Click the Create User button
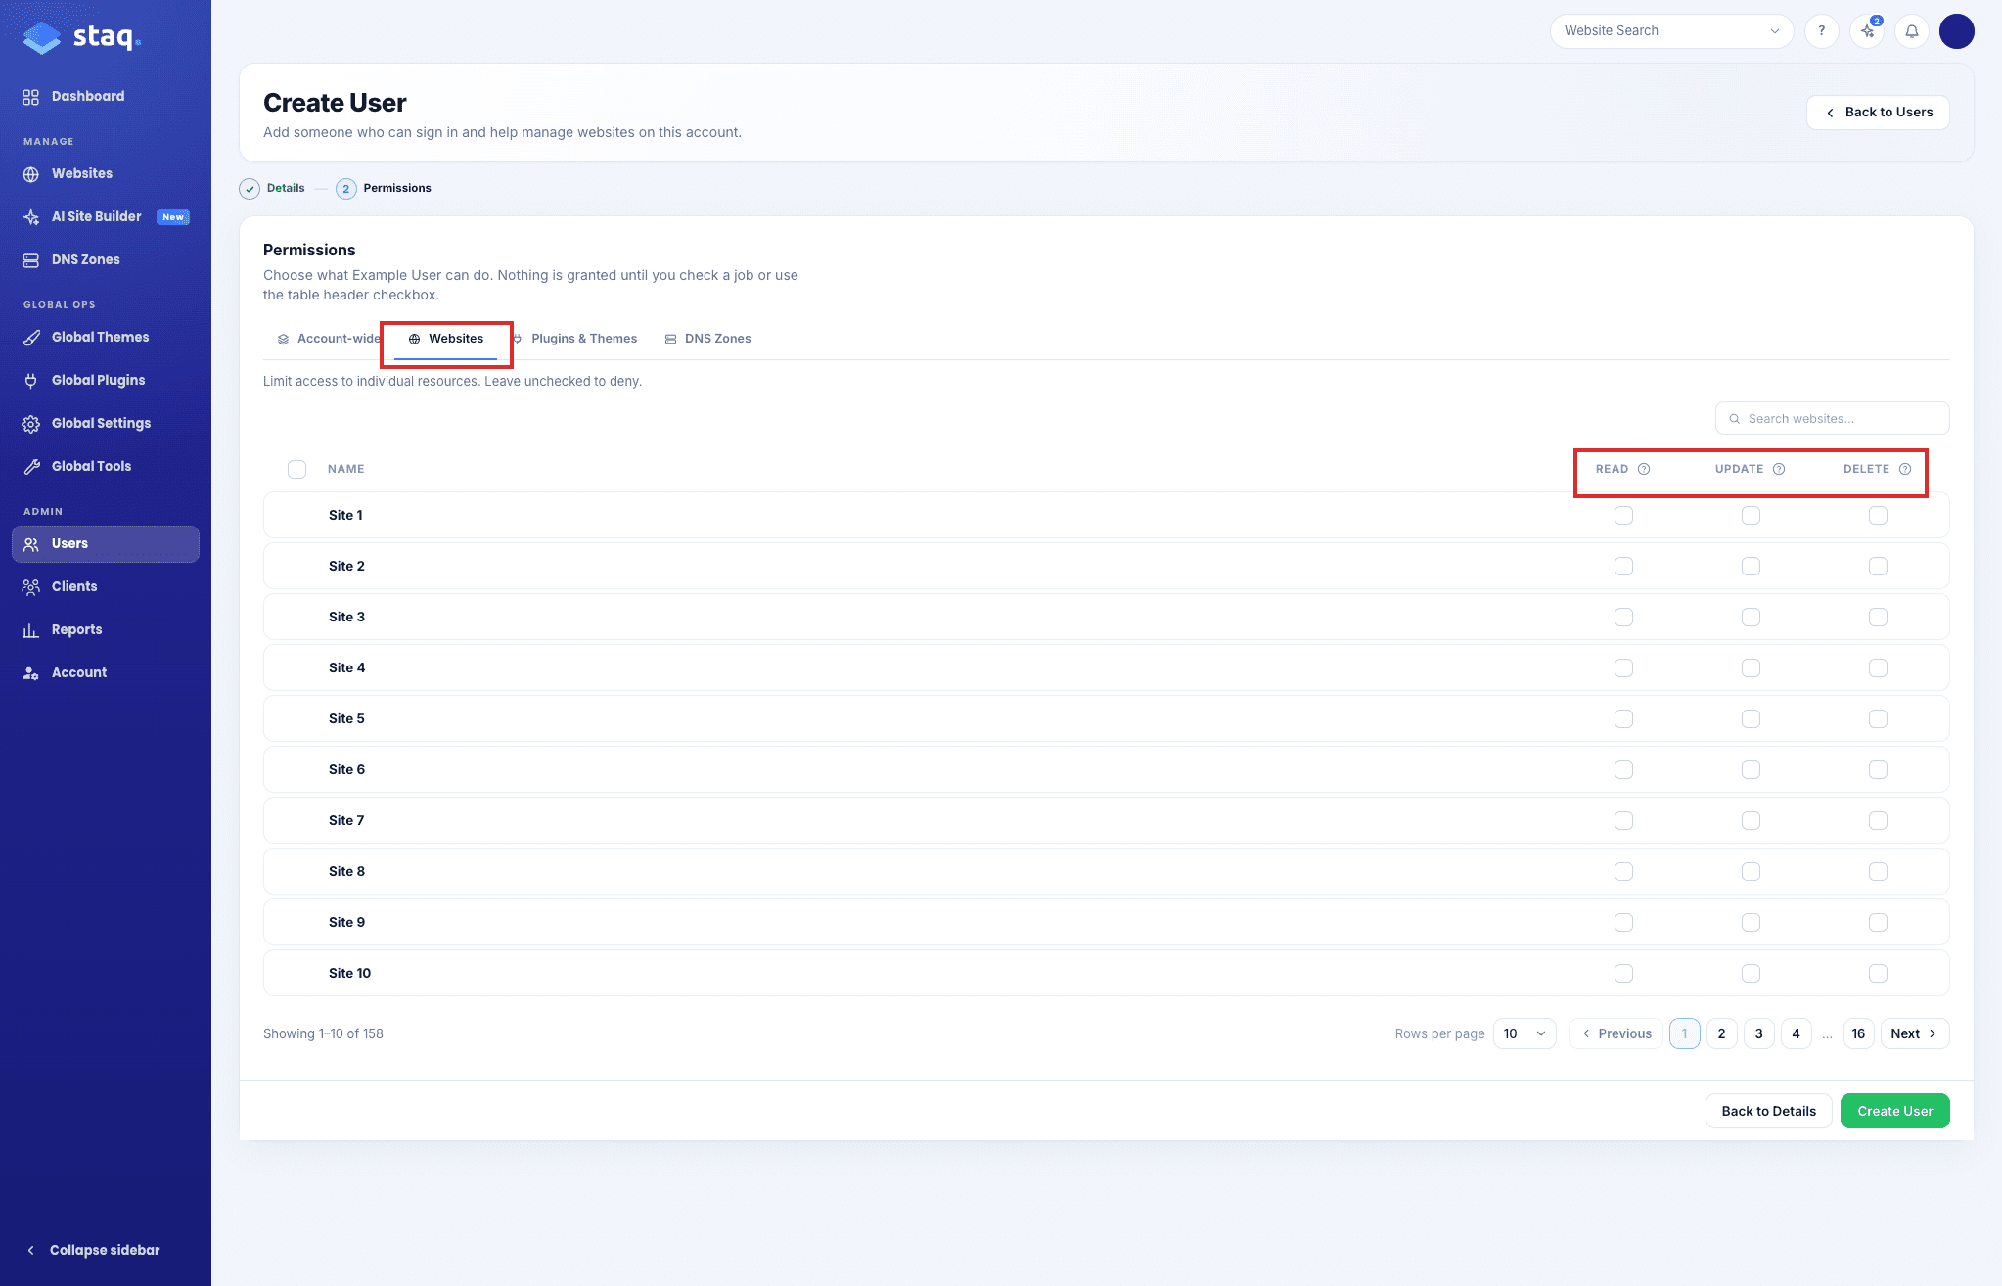Viewport: 2002px width, 1286px height. tap(1894, 1111)
